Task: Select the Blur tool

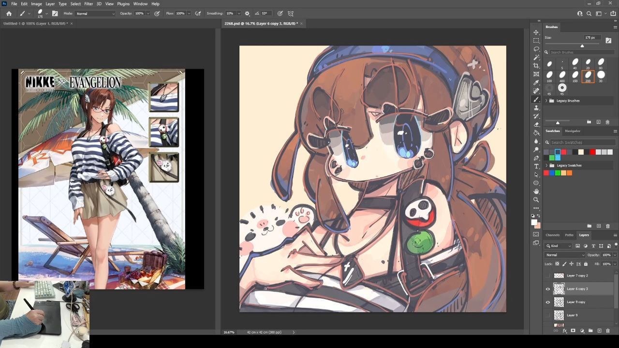Action: (536, 141)
